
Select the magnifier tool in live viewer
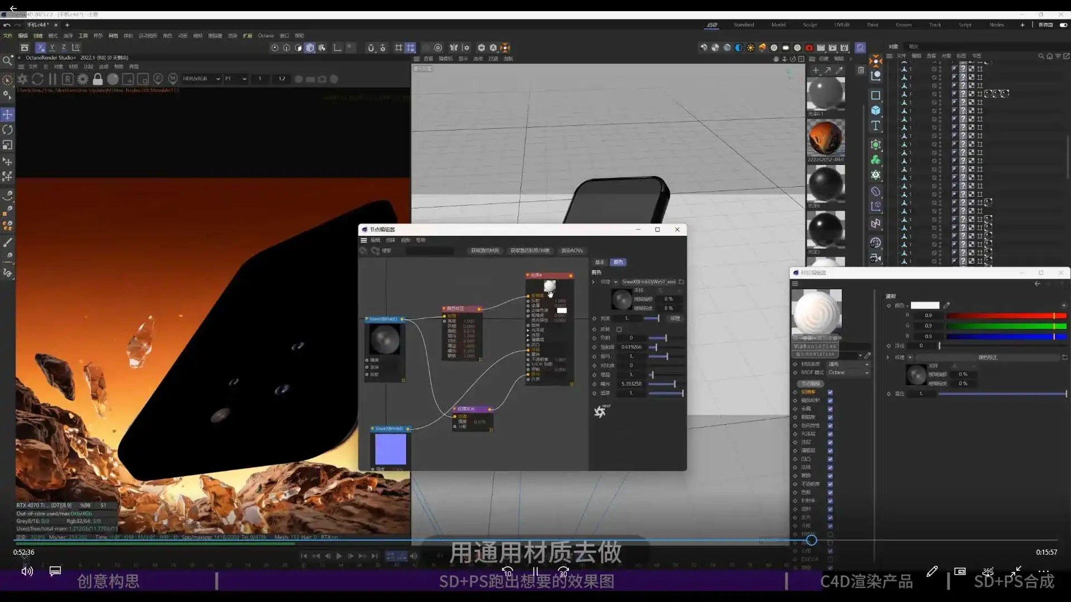click(7, 60)
